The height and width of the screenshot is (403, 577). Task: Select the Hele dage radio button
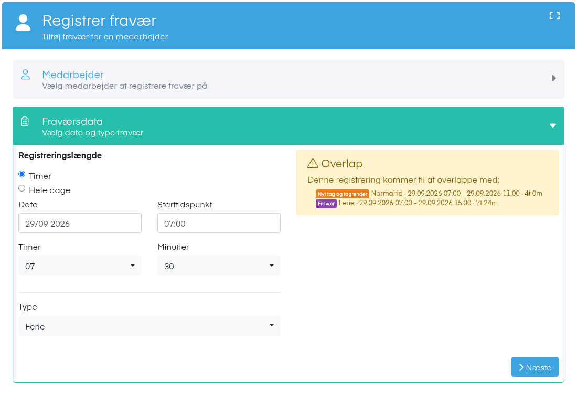click(22, 188)
